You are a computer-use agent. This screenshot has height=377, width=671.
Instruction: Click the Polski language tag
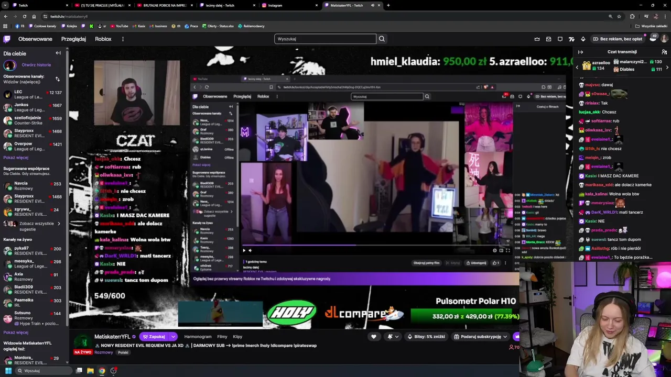point(123,352)
